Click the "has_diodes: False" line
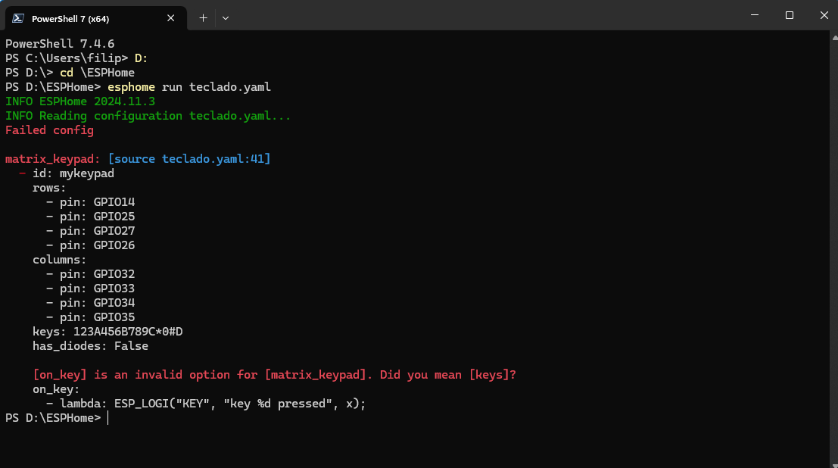This screenshot has height=468, width=838. (x=90, y=346)
